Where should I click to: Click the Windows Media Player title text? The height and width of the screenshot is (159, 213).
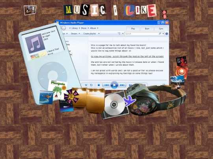[72, 23]
